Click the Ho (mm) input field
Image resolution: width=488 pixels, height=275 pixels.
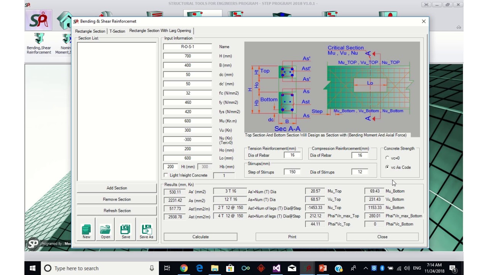188,149
